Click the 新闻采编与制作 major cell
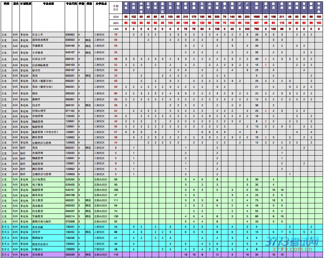Viewport: 324px width, 258px height. tap(41, 221)
